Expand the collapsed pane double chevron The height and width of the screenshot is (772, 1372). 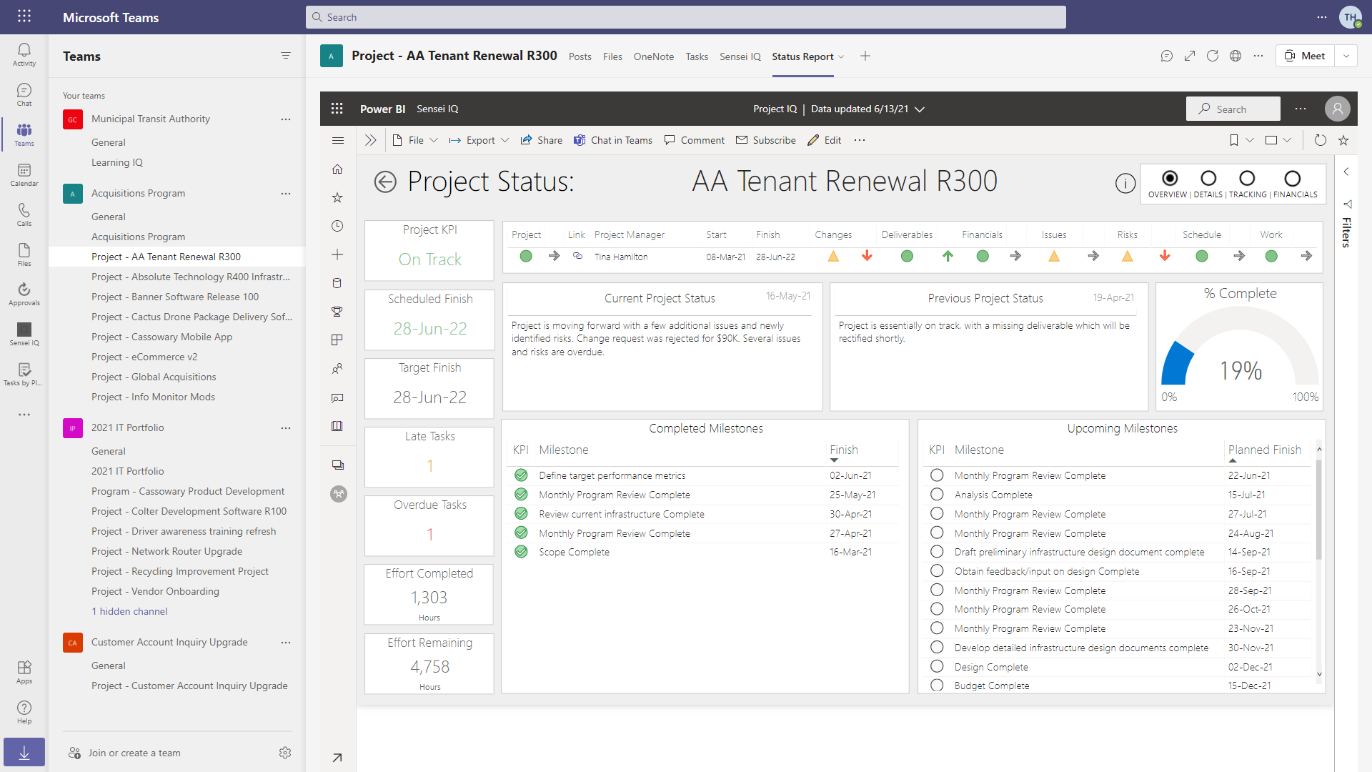point(370,141)
